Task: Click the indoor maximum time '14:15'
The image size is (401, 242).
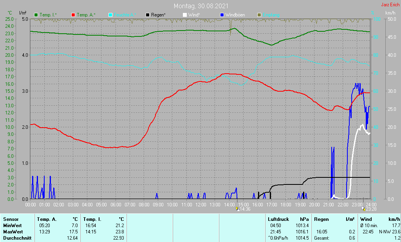Action: point(90,232)
